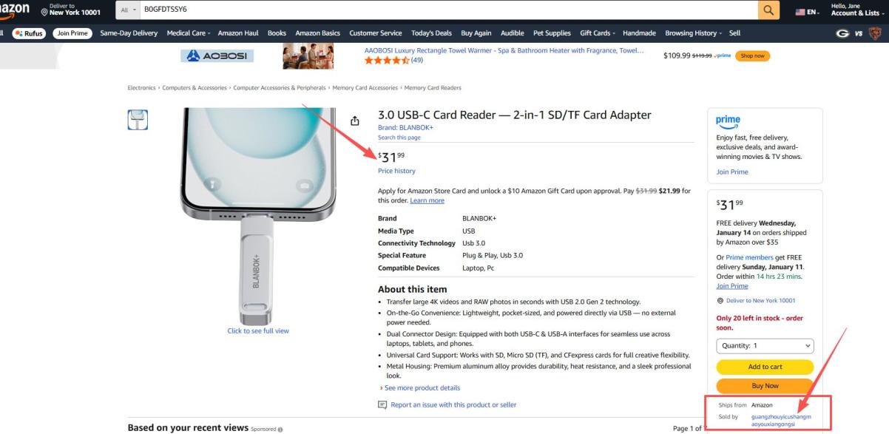Go to Customer Service menu item
889x434 pixels.
[376, 33]
